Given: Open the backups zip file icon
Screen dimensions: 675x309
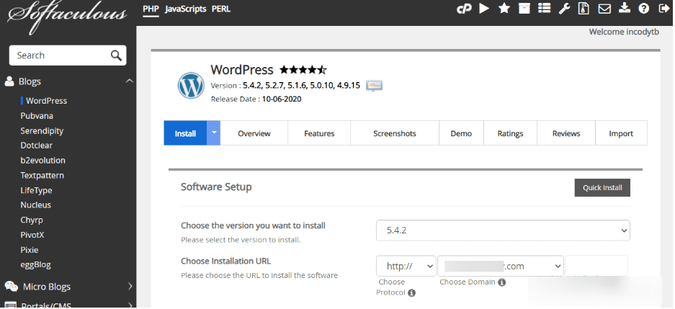Looking at the screenshot, I should coord(584,9).
